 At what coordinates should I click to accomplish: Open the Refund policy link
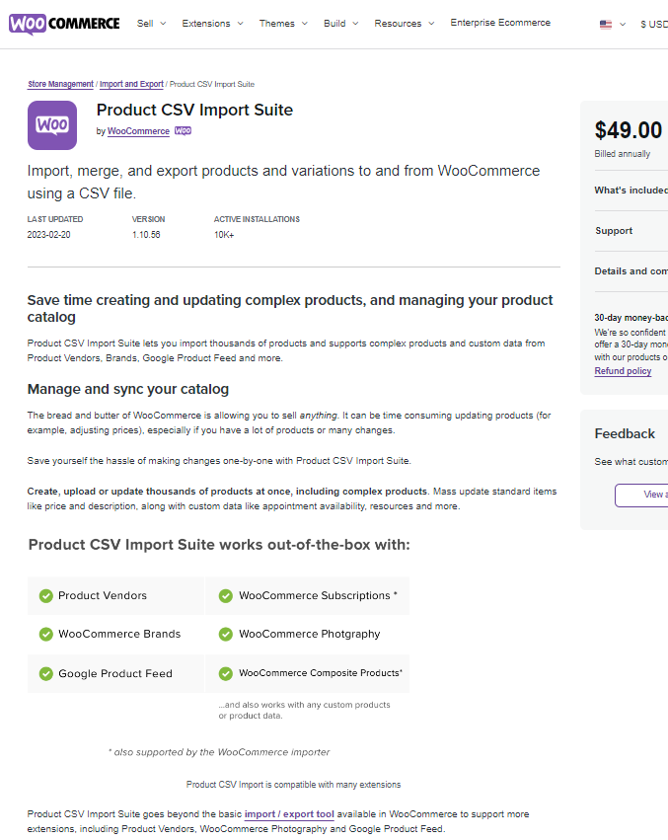point(623,371)
